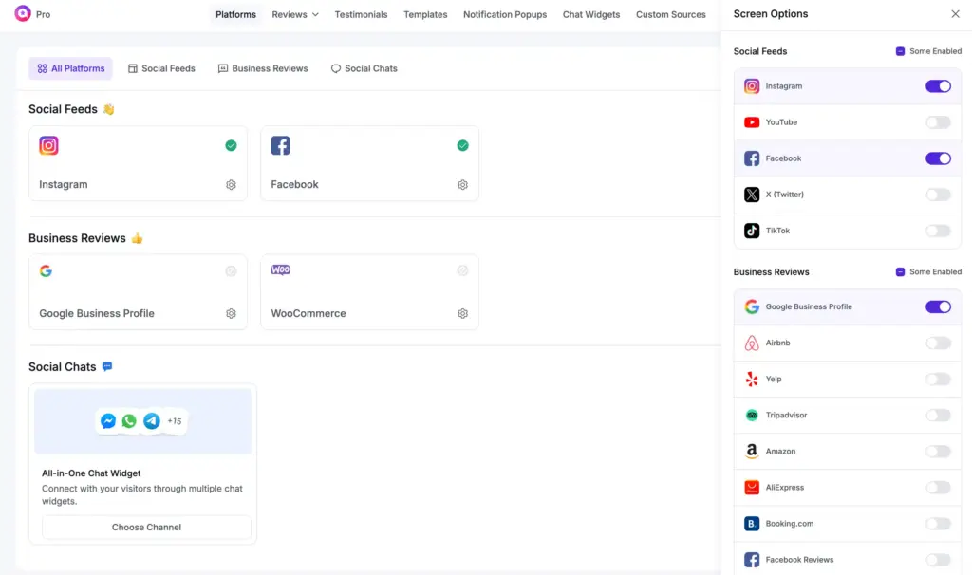This screenshot has width=972, height=575.
Task: Open WooCommerce card settings gear
Action: [462, 313]
